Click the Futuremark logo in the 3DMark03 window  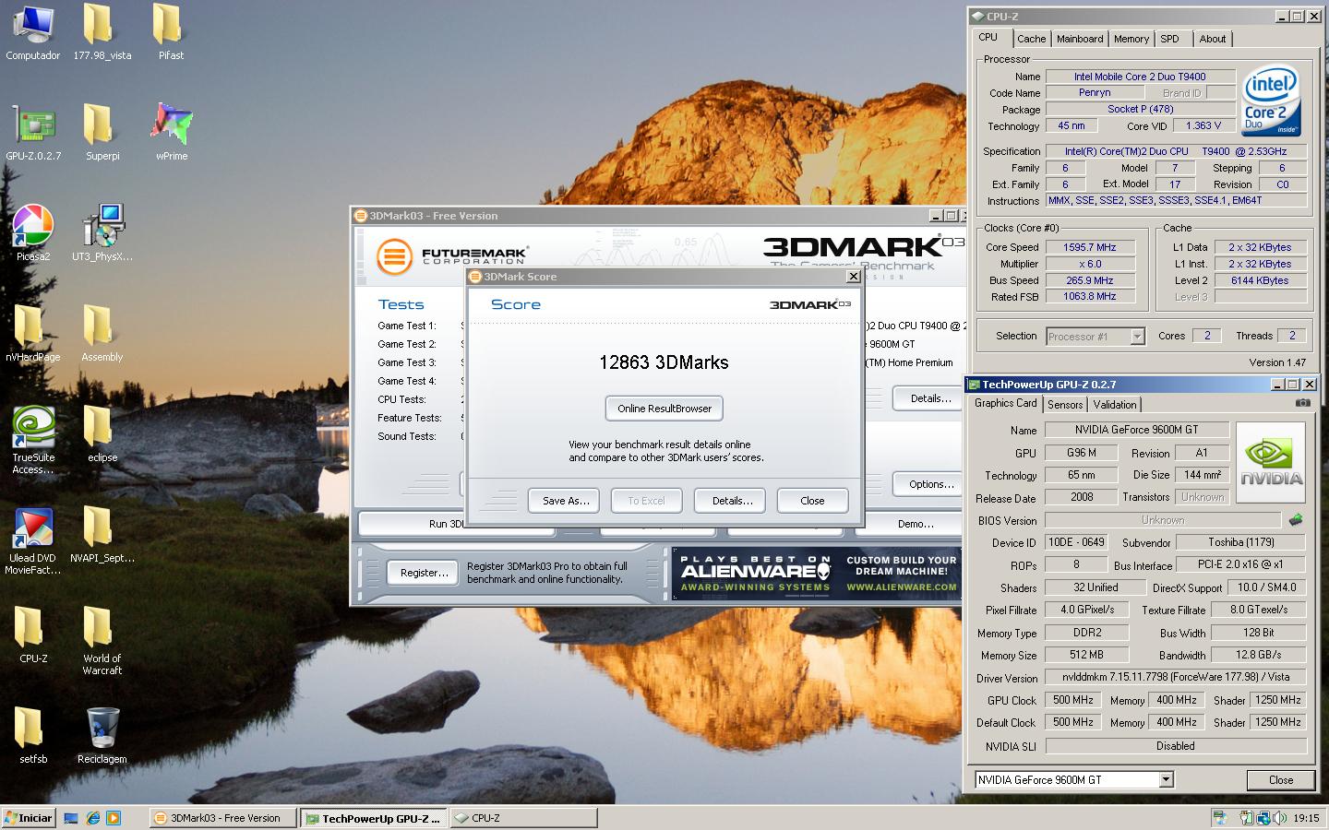click(x=452, y=255)
